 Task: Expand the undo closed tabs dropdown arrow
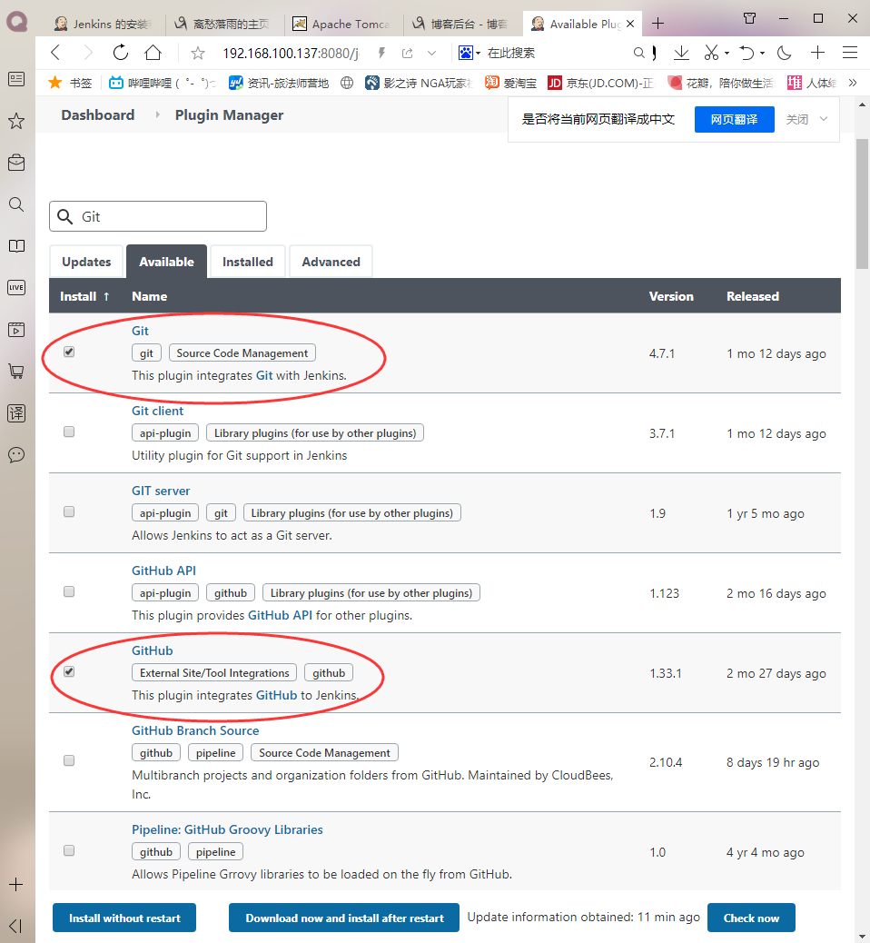tap(762, 53)
